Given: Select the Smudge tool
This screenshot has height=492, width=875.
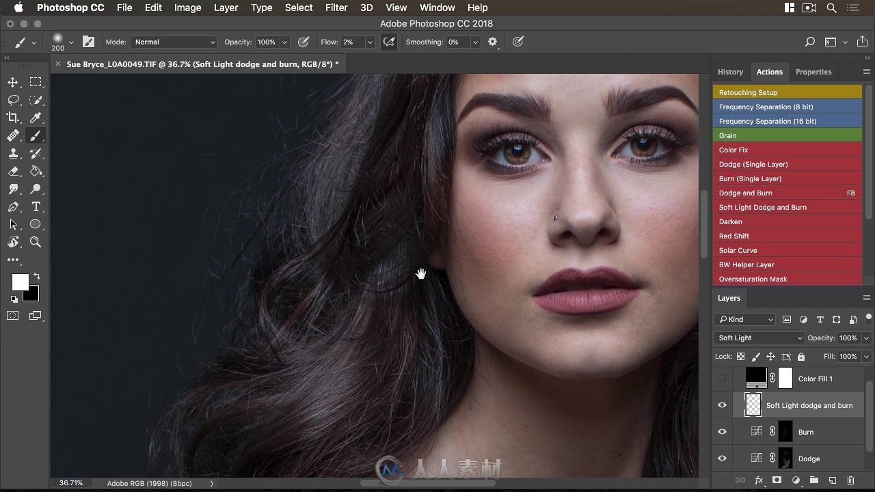Looking at the screenshot, I should tap(13, 189).
